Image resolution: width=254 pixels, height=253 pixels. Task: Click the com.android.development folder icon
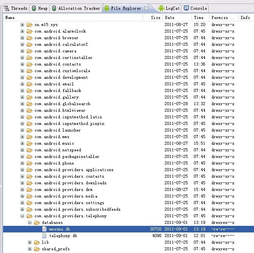[x=29, y=77]
